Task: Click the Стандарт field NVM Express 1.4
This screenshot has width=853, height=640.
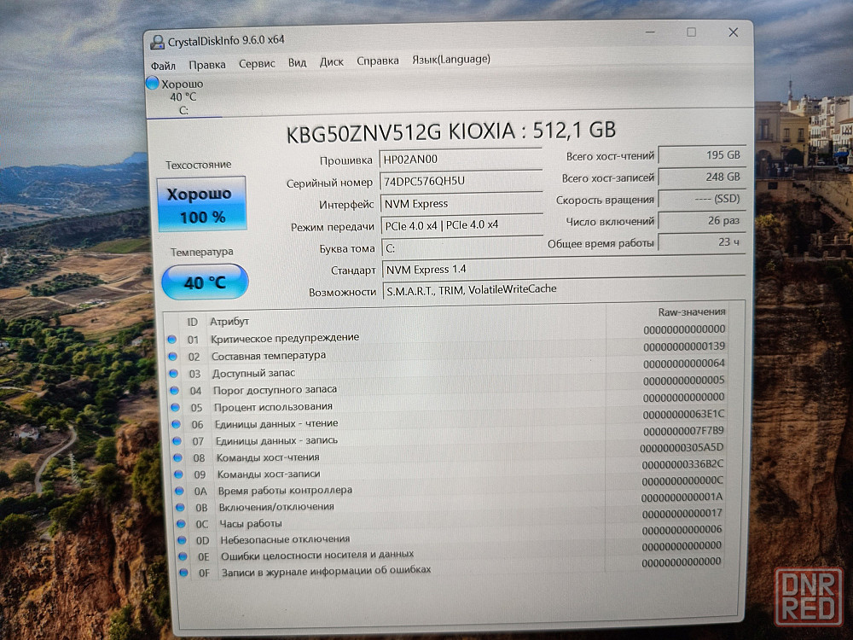Action: click(x=564, y=270)
